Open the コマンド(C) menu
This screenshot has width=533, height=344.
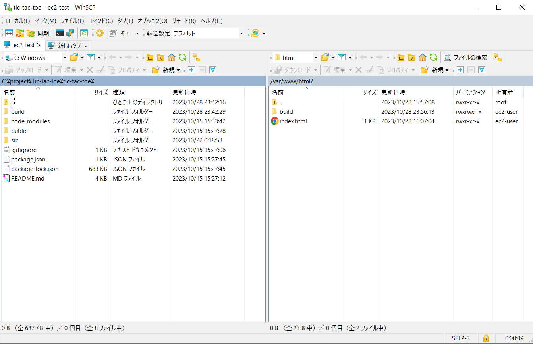[100, 21]
